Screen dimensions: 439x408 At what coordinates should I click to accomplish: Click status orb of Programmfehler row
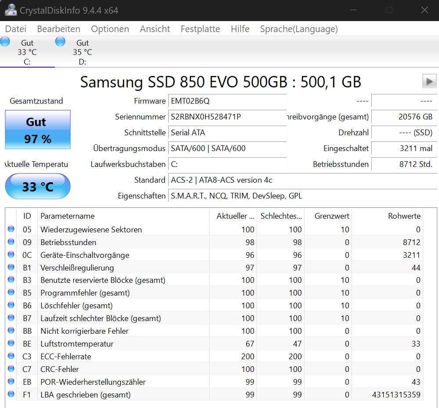pos(11,292)
